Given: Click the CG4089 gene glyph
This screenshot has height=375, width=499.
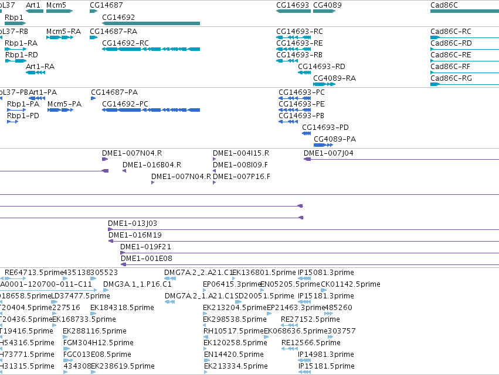Looking at the screenshot, I should coord(324,11).
